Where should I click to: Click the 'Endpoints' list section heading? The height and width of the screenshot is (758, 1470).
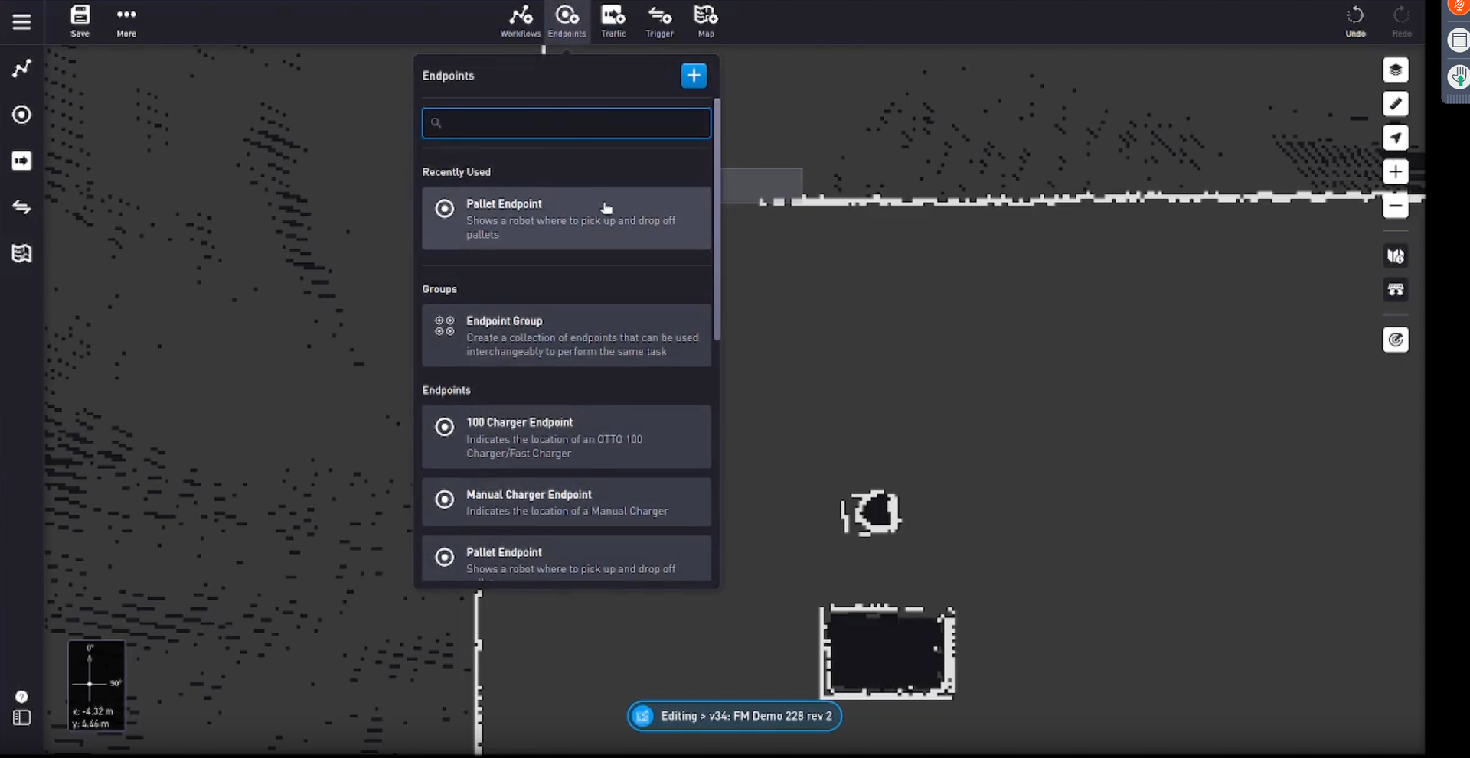pos(446,390)
